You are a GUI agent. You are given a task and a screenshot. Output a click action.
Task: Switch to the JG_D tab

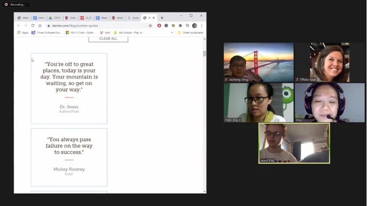pyautogui.click(x=86, y=18)
